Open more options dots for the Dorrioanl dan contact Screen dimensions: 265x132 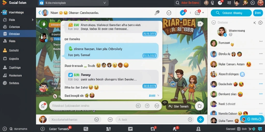(261, 94)
